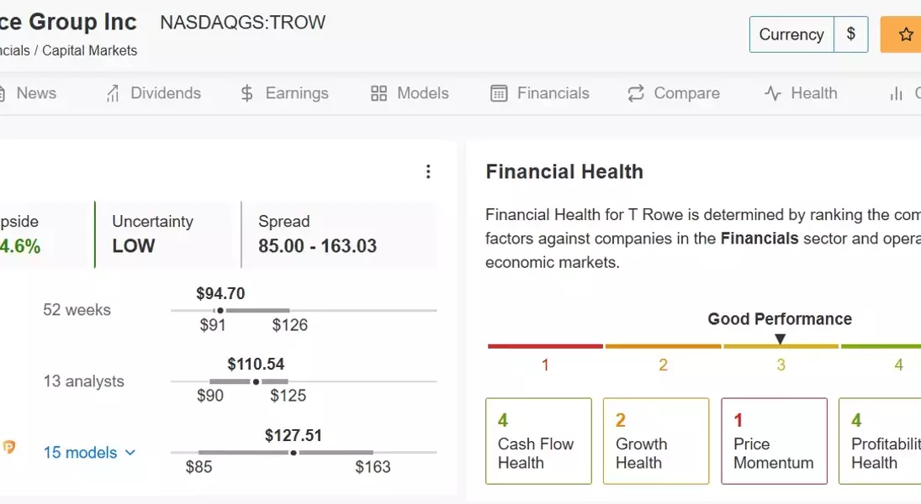Image resolution: width=921 pixels, height=504 pixels.
Task: Click the Compare arrows icon
Action: coord(636,94)
